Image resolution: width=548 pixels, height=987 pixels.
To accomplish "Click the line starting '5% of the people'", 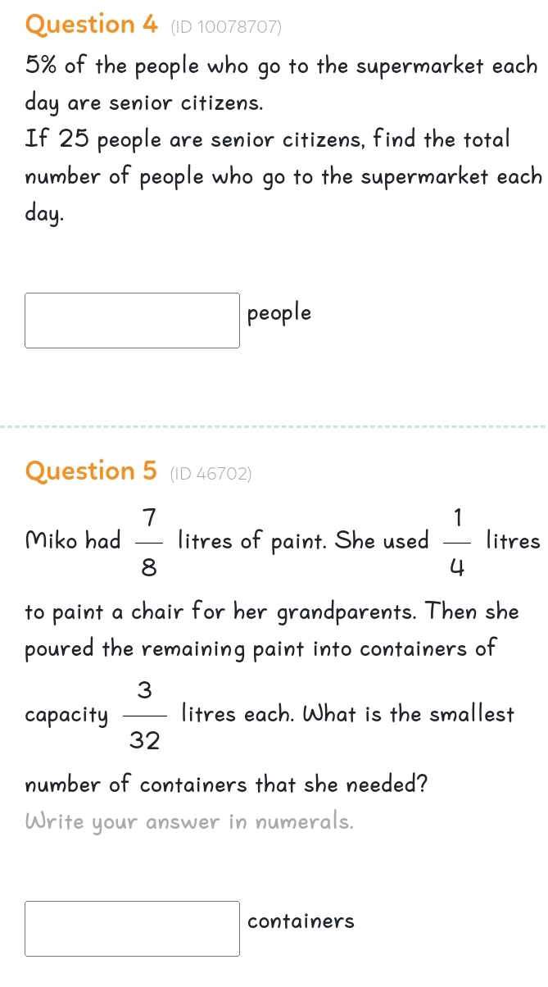I will (282, 66).
